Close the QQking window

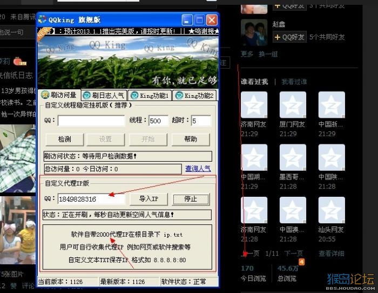click(x=212, y=20)
